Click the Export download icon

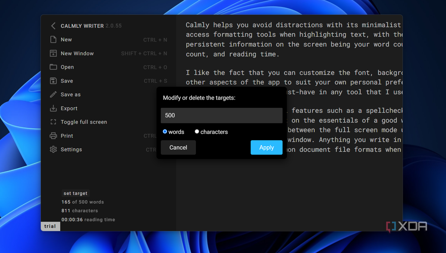(x=53, y=108)
